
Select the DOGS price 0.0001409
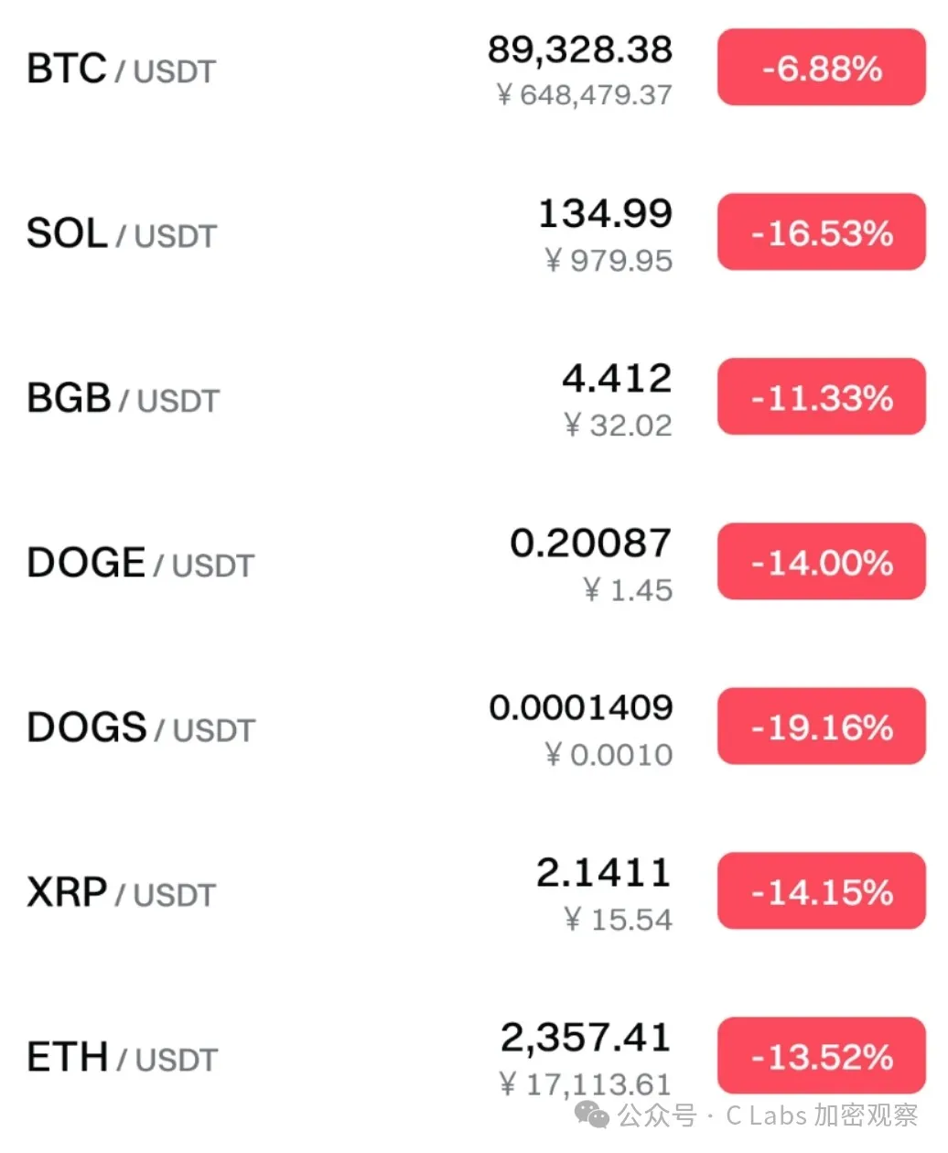[581, 708]
